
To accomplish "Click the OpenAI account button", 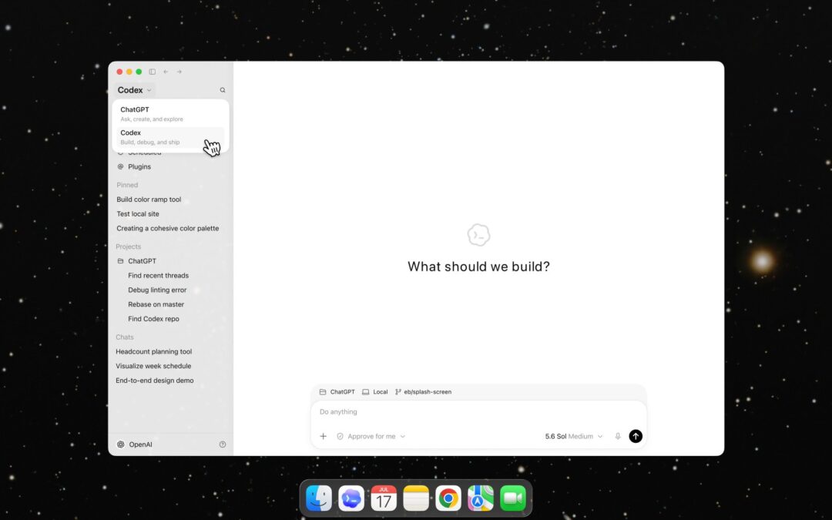I will click(x=135, y=445).
